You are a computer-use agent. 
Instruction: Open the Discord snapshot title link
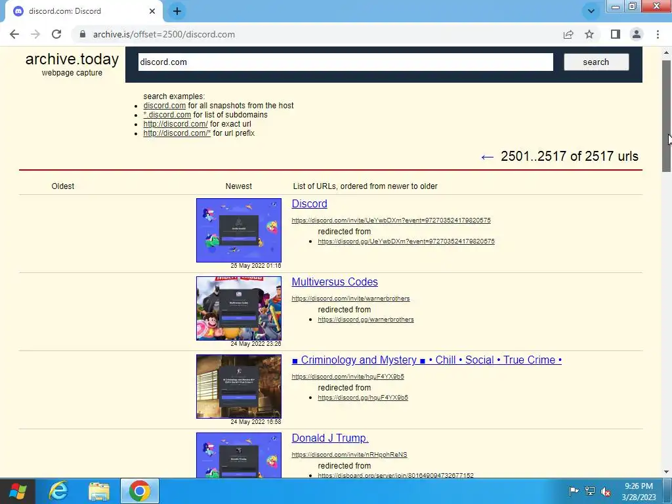coord(310,203)
